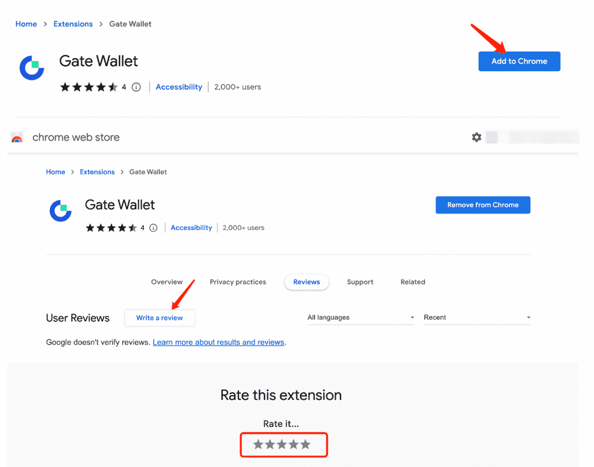
Task: Open the Privacy practices tab
Action: coord(238,282)
